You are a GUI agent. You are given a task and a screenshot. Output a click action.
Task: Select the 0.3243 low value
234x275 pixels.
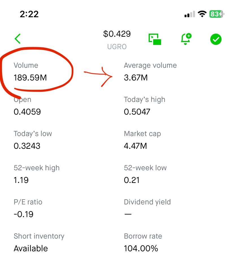pyautogui.click(x=27, y=146)
